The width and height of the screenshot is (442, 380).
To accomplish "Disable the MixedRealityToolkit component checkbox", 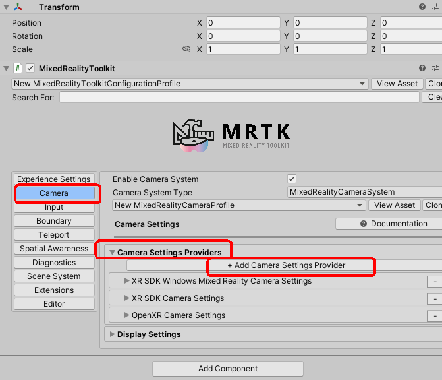I will click(30, 68).
